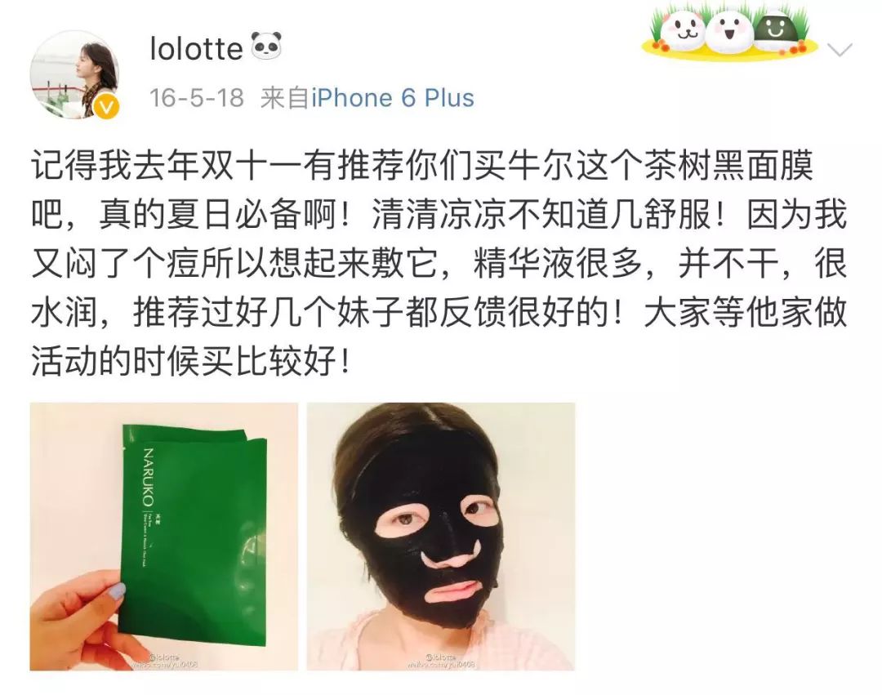Click the 16-5-18 post date
Image resolution: width=882 pixels, height=695 pixels.
click(196, 98)
